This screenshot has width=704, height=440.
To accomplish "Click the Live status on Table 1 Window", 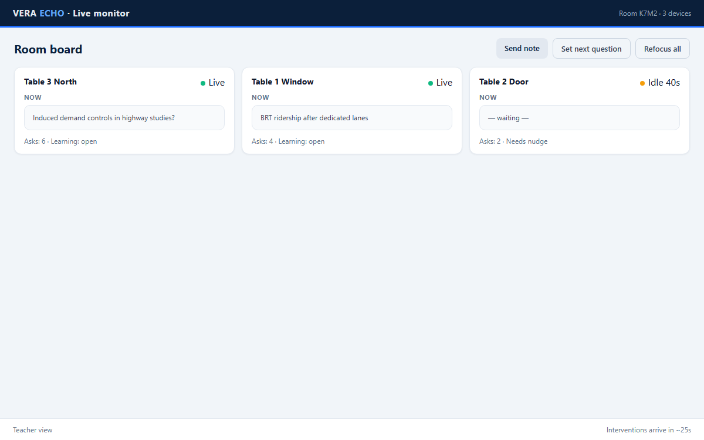I will 440,83.
